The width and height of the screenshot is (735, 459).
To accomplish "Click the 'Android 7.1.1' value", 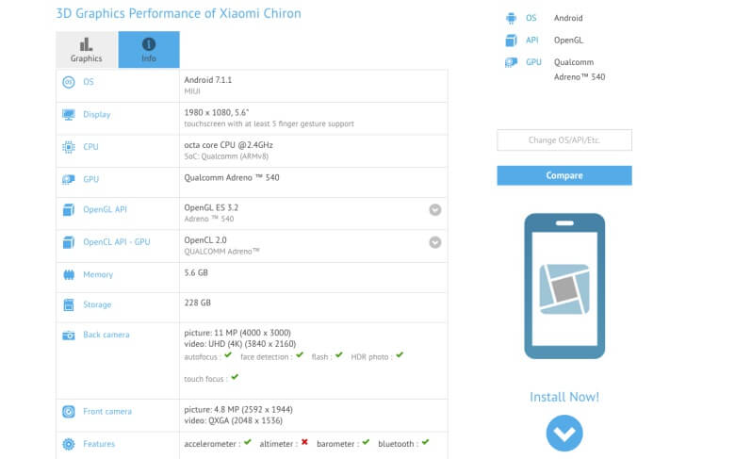I will (x=208, y=80).
